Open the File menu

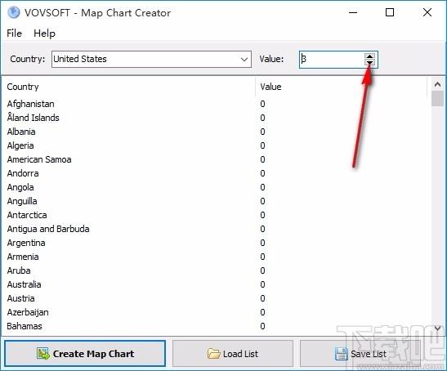click(14, 34)
